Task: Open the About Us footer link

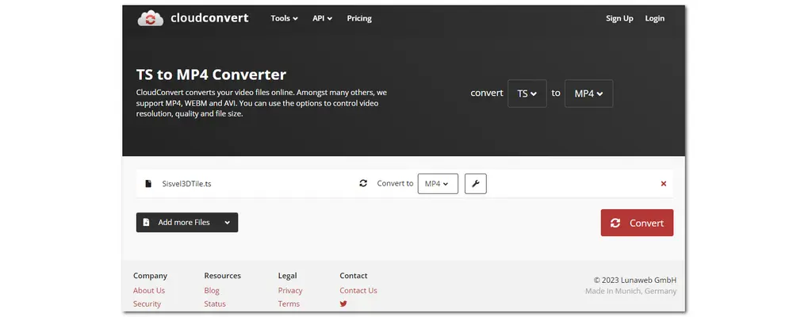Action: [x=149, y=291]
